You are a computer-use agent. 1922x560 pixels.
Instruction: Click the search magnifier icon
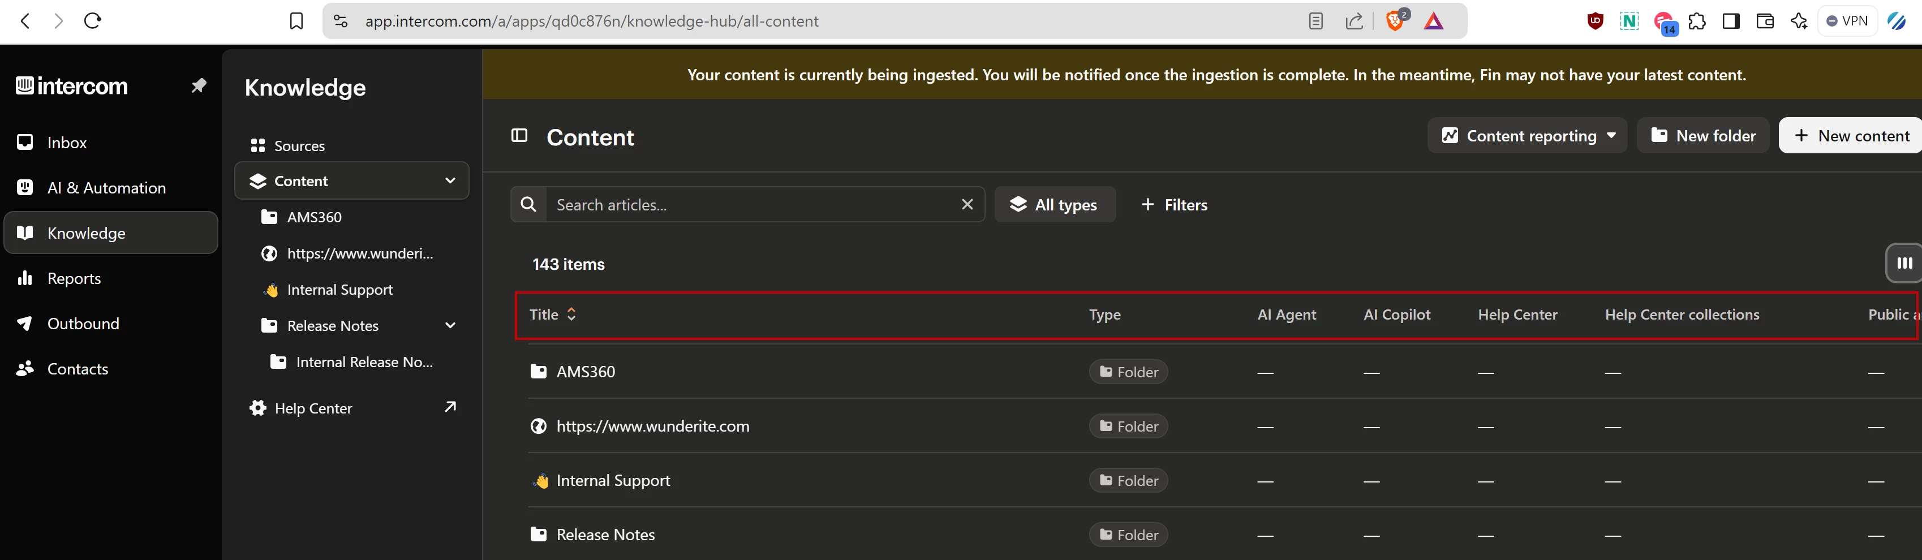528,204
